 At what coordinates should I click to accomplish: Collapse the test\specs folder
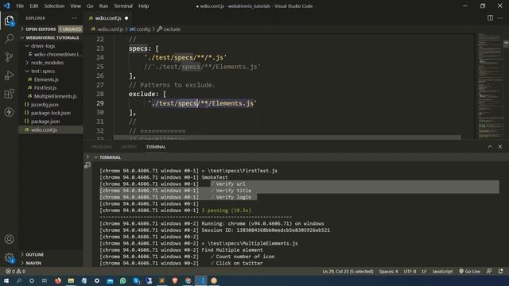point(51,71)
